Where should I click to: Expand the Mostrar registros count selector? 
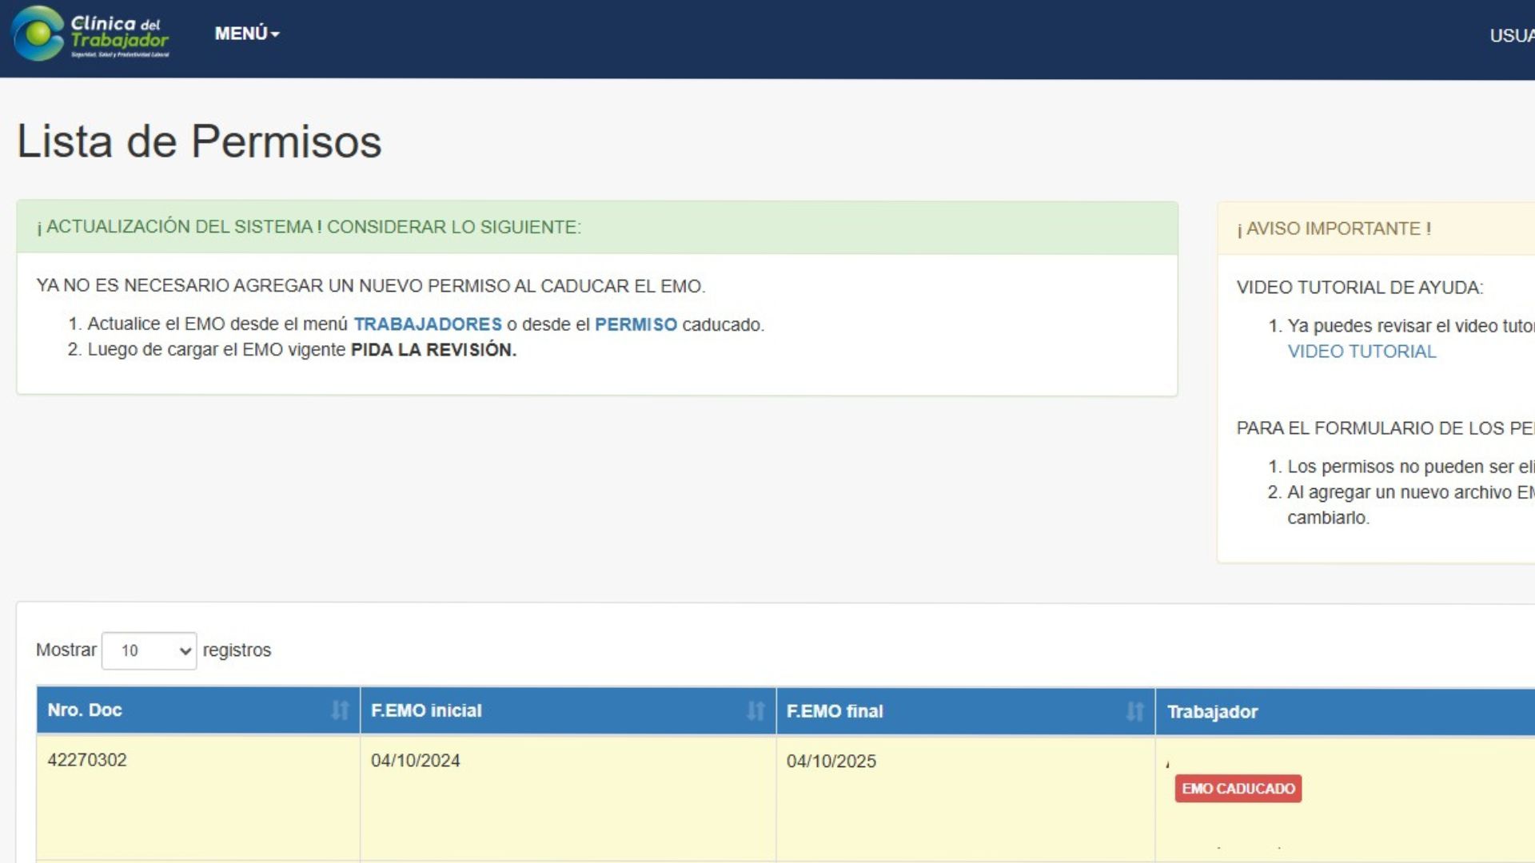[150, 650]
